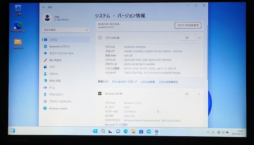Click the info icon beside デバイスの仕様

[x=100, y=38]
